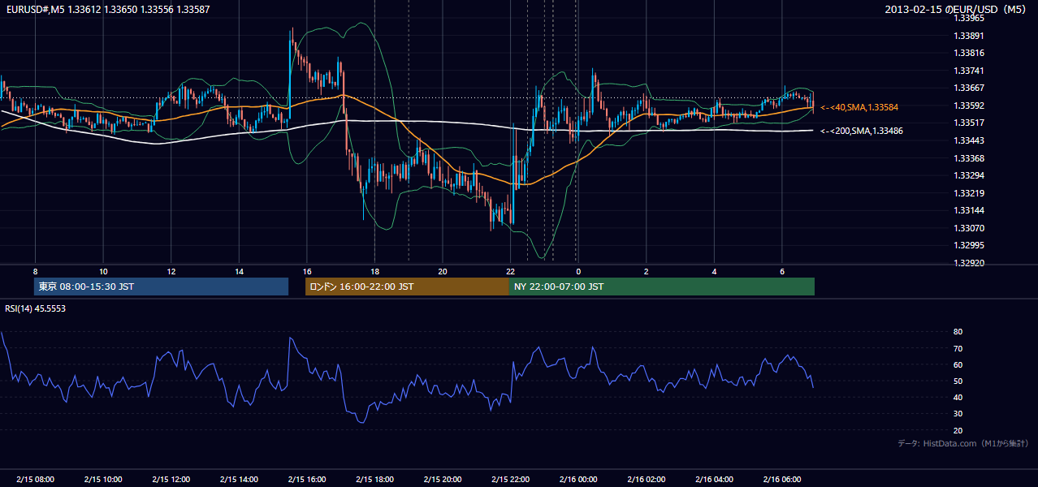
Task: Click the RSI(14) 45.5553 indicator label
Action: (x=35, y=308)
